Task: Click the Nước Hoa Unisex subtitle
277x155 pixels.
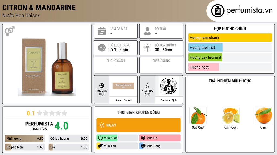Action: [21, 15]
